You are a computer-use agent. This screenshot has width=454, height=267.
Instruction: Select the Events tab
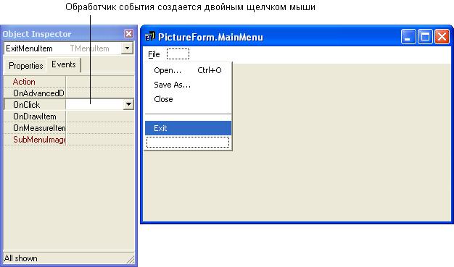[63, 64]
